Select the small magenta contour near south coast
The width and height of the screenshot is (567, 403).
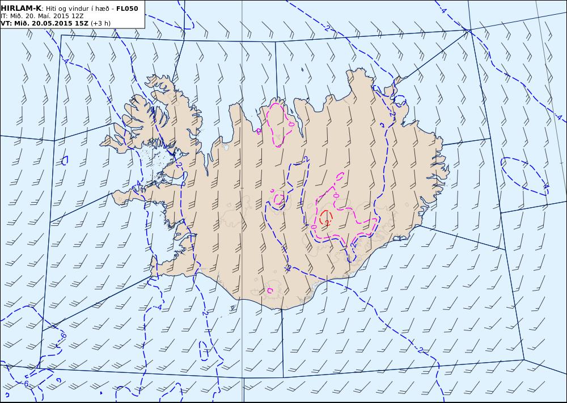coord(270,291)
